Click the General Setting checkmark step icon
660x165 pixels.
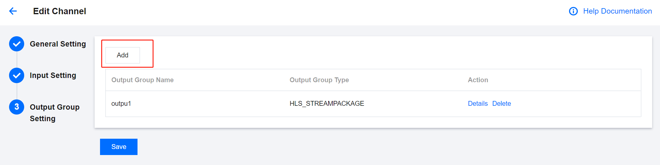pyautogui.click(x=17, y=44)
